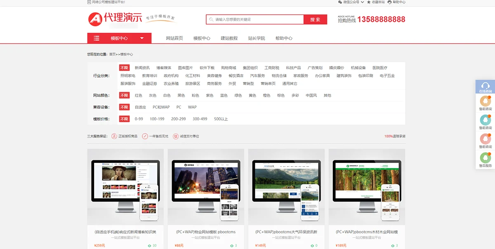
Task: Expand the red 模板中心 dropdown arrow
Action: point(142,38)
